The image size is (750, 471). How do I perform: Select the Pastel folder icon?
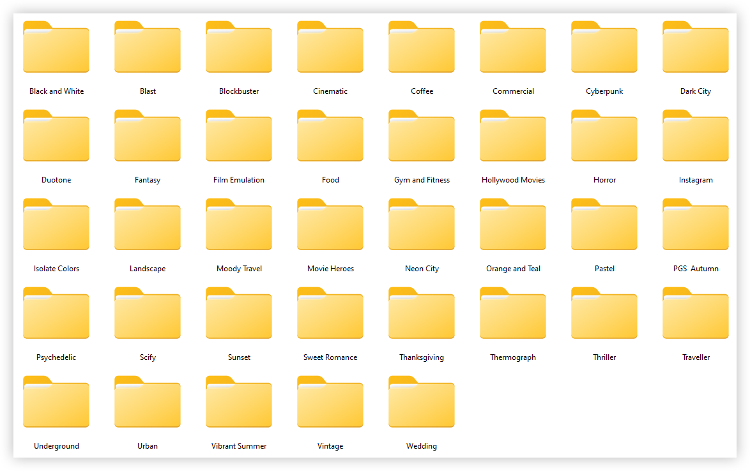[604, 225]
